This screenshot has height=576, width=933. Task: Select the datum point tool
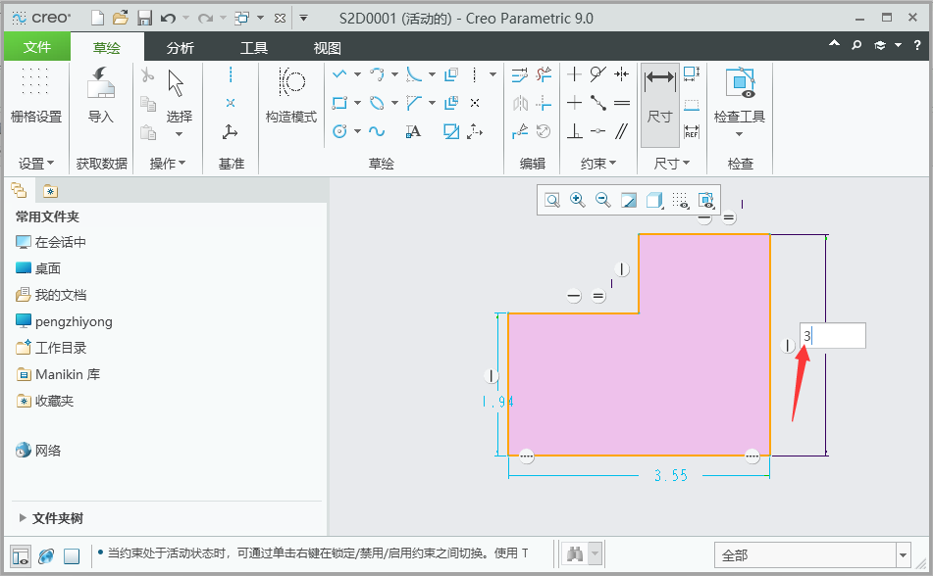(x=231, y=103)
